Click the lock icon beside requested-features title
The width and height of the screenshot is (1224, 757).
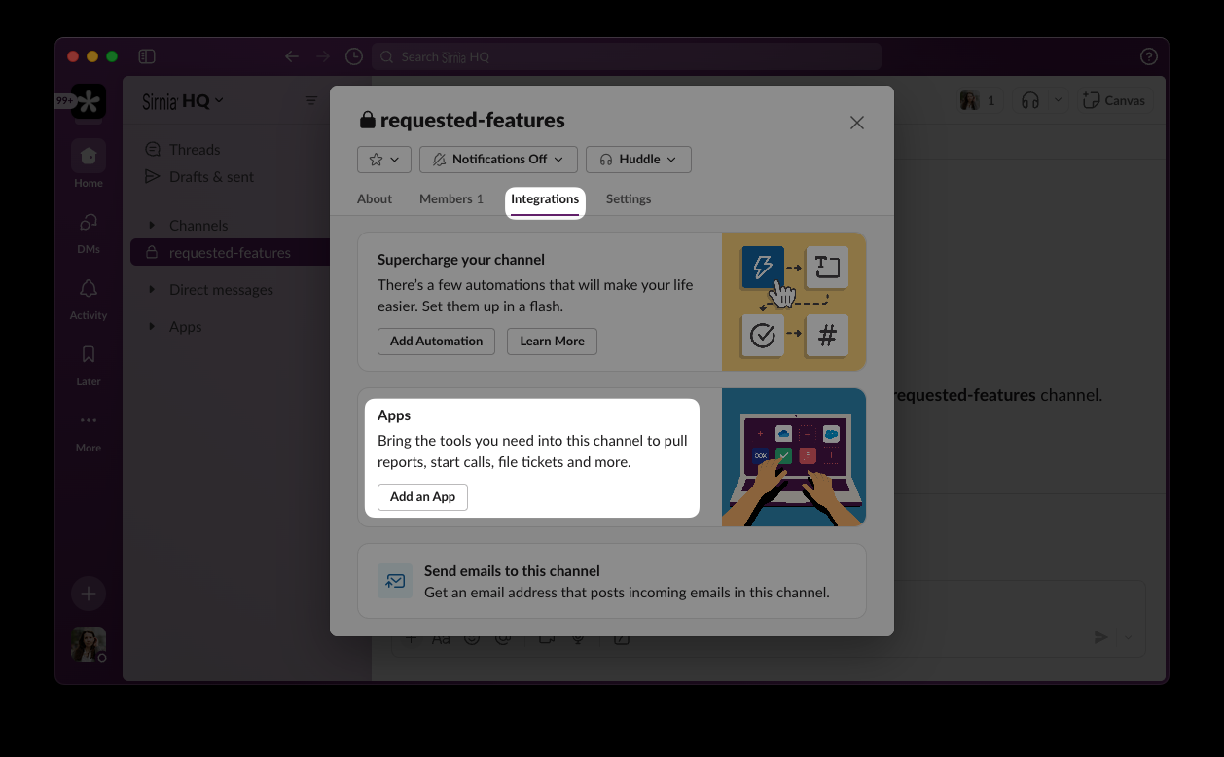click(x=367, y=121)
